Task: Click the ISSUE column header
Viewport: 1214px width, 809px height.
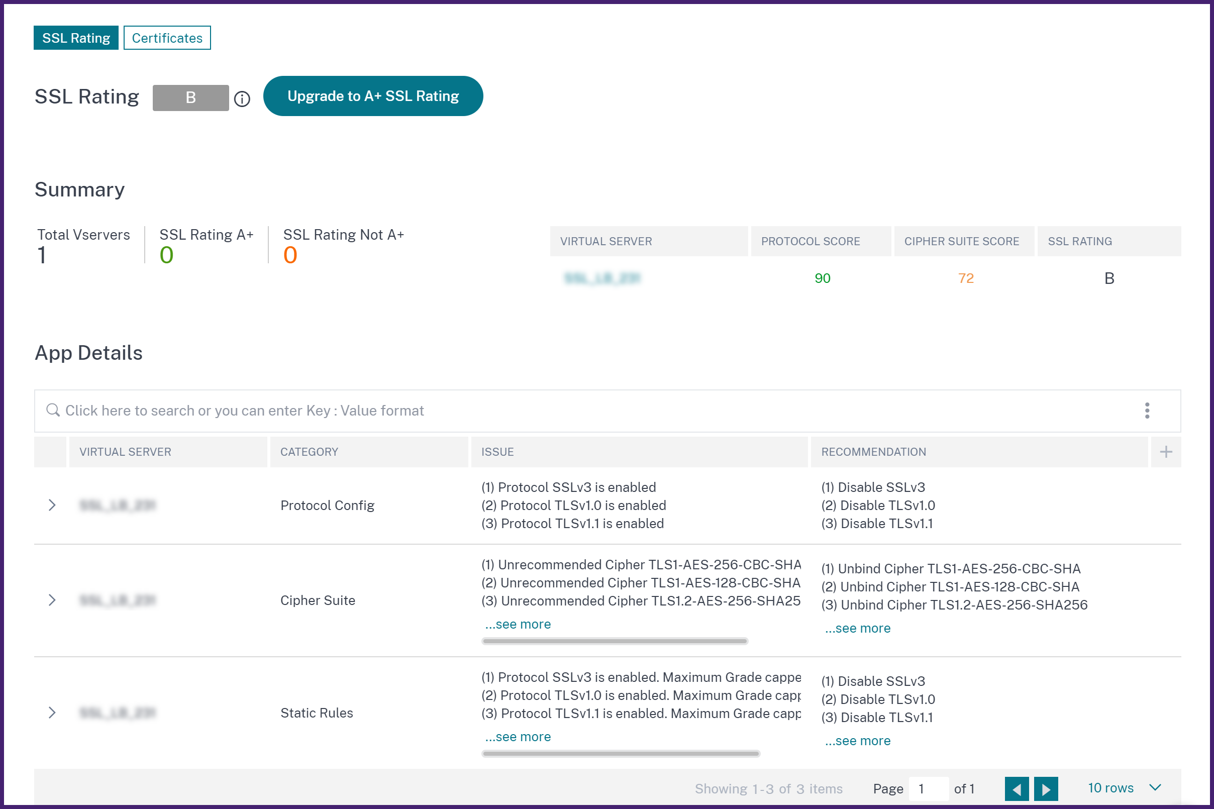Action: coord(639,452)
